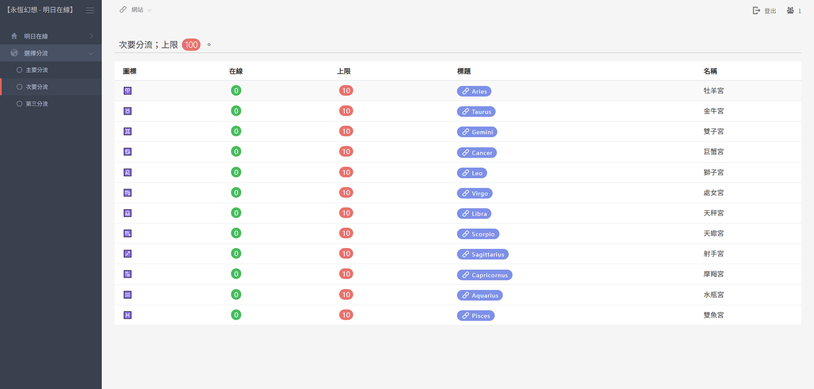Open the Gemini channel link
The width and height of the screenshot is (814, 389).
477,132
